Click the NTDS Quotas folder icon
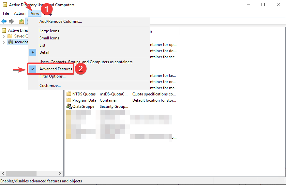Viewport: 286px width, 185px height. click(x=69, y=94)
